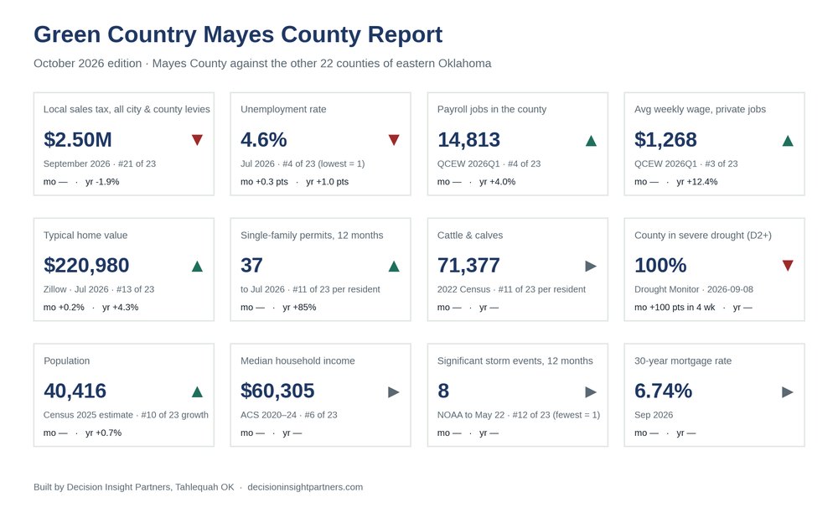
Task: Click 'yr +0.7%' population change
Action: click(x=104, y=433)
